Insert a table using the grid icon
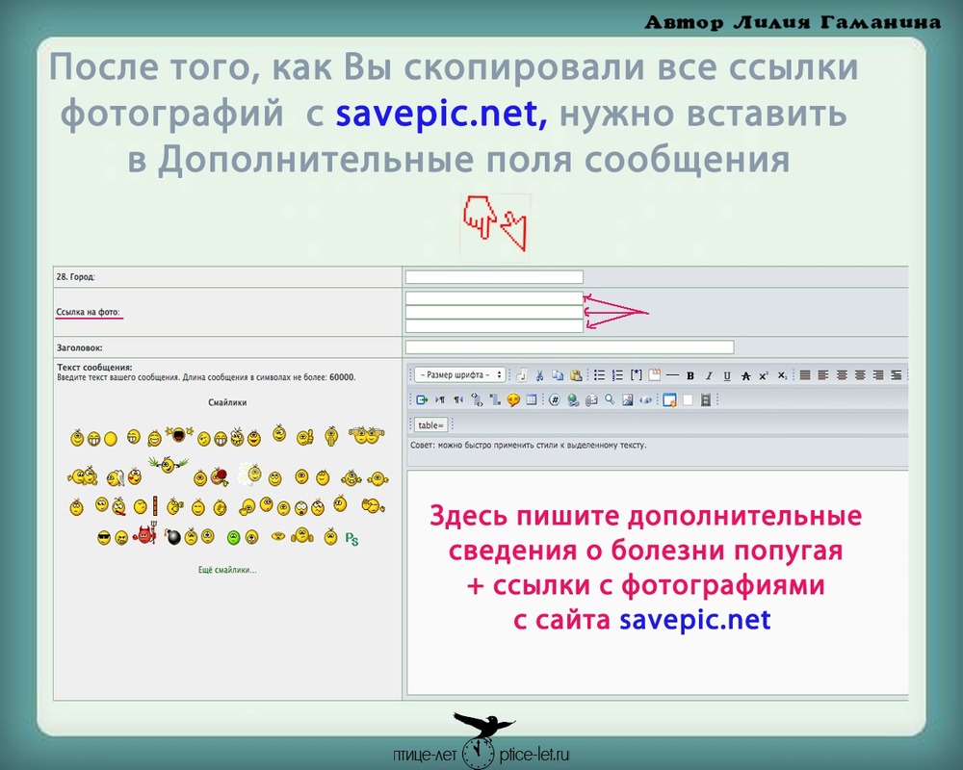Screen dimensions: 963x770 pyautogui.click(x=532, y=400)
